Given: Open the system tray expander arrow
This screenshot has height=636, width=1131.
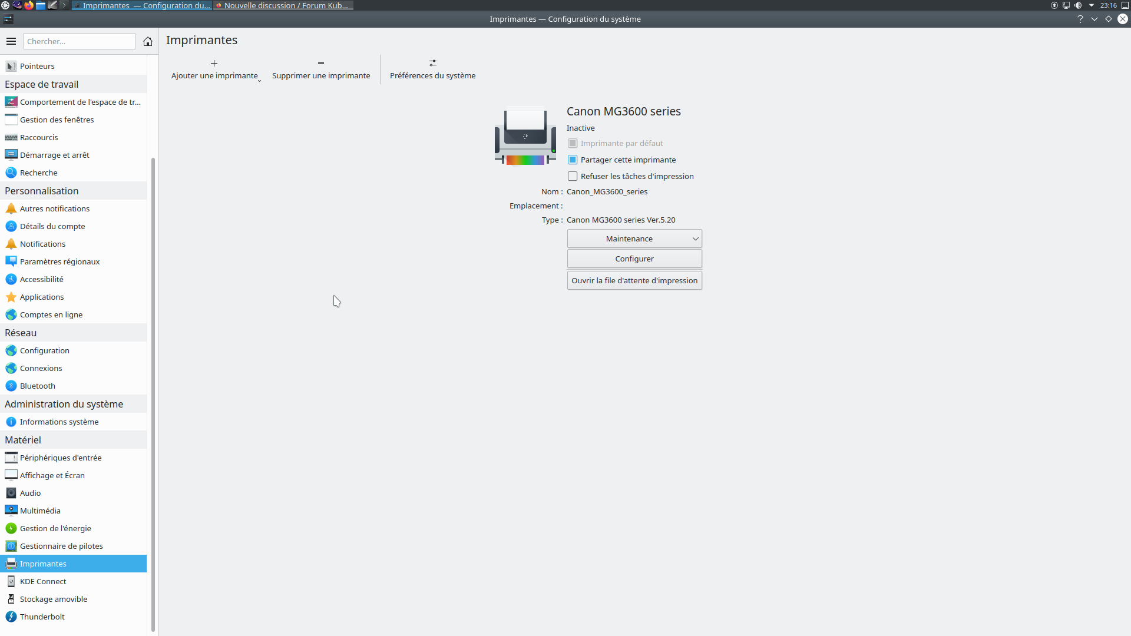Looking at the screenshot, I should point(1092,5).
